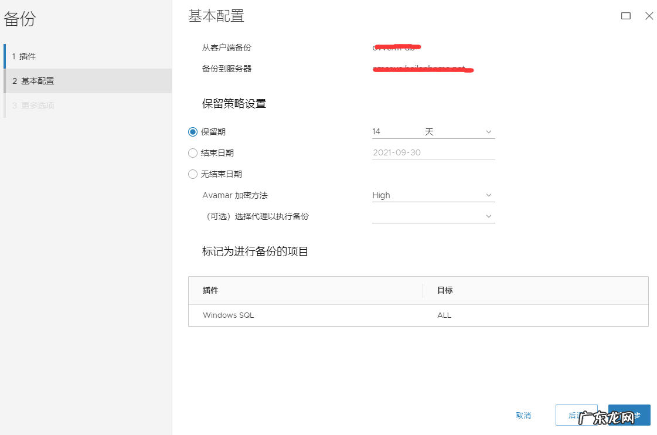
Task: Select the Windows SQL row in the table
Action: [293, 315]
